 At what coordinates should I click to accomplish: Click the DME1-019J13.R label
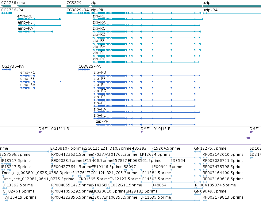click(155, 129)
